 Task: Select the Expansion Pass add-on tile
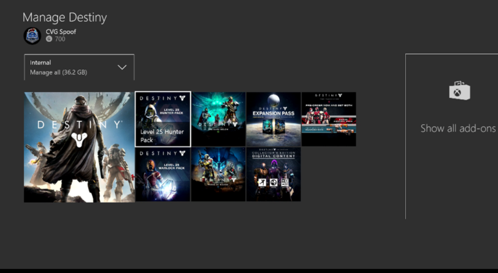point(273,119)
